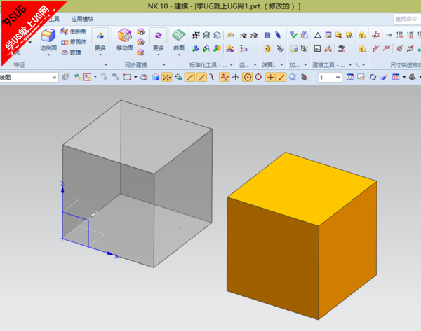This screenshot has height=331, width=421.
Task: Choose the Draft (拔模) command
Action: [x=71, y=52]
